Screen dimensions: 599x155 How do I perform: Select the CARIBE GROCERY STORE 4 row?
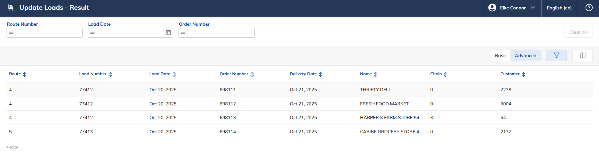300,132
